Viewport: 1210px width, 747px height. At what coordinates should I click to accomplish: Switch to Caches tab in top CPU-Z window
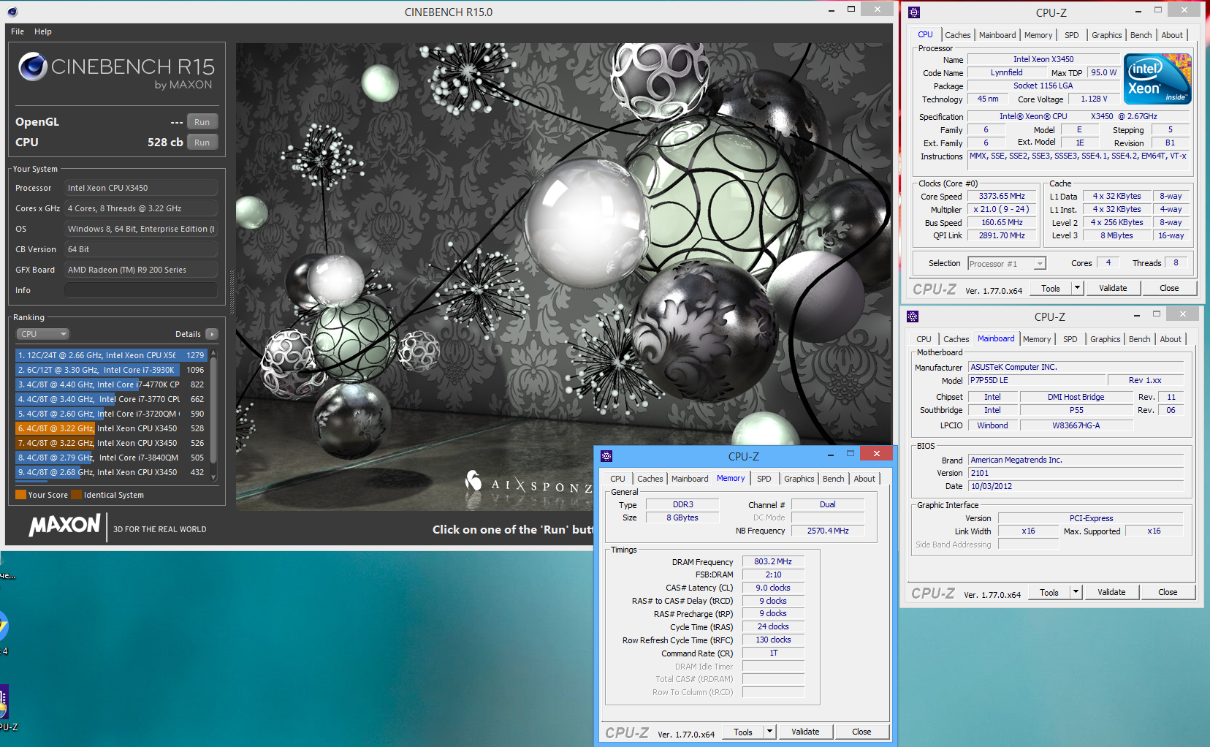point(957,35)
